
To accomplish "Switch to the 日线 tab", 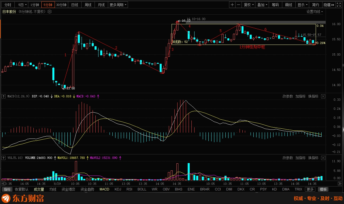I will click(75, 5).
